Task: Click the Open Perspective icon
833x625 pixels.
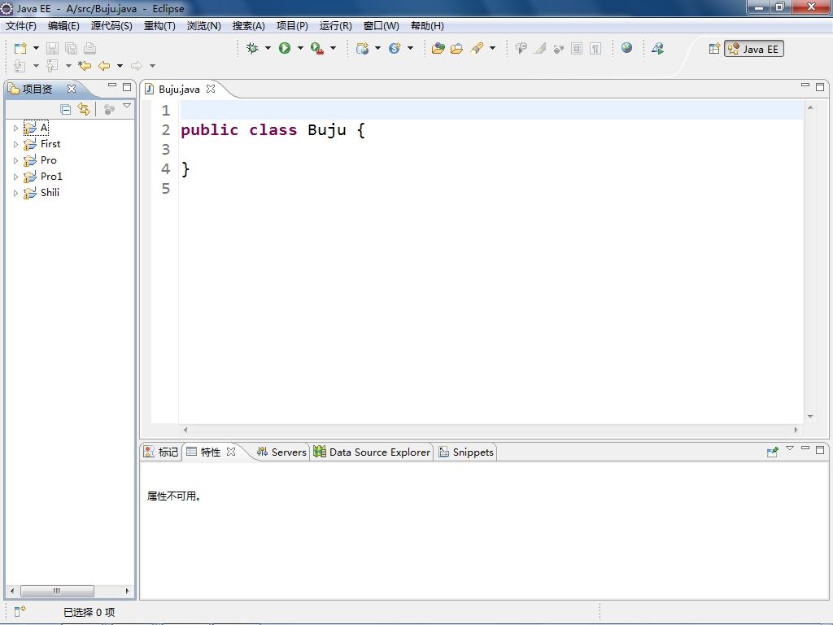Action: [714, 49]
